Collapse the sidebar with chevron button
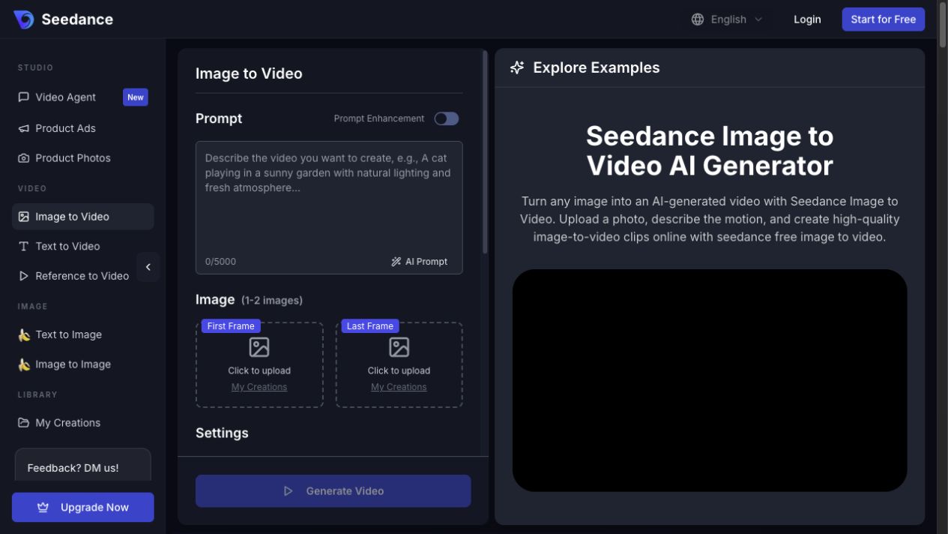 [x=148, y=267]
